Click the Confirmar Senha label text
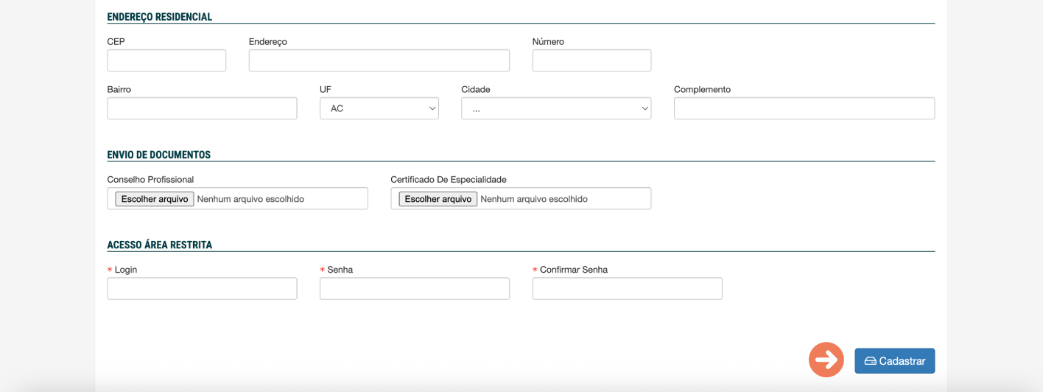Image resolution: width=1043 pixels, height=392 pixels. 574,270
